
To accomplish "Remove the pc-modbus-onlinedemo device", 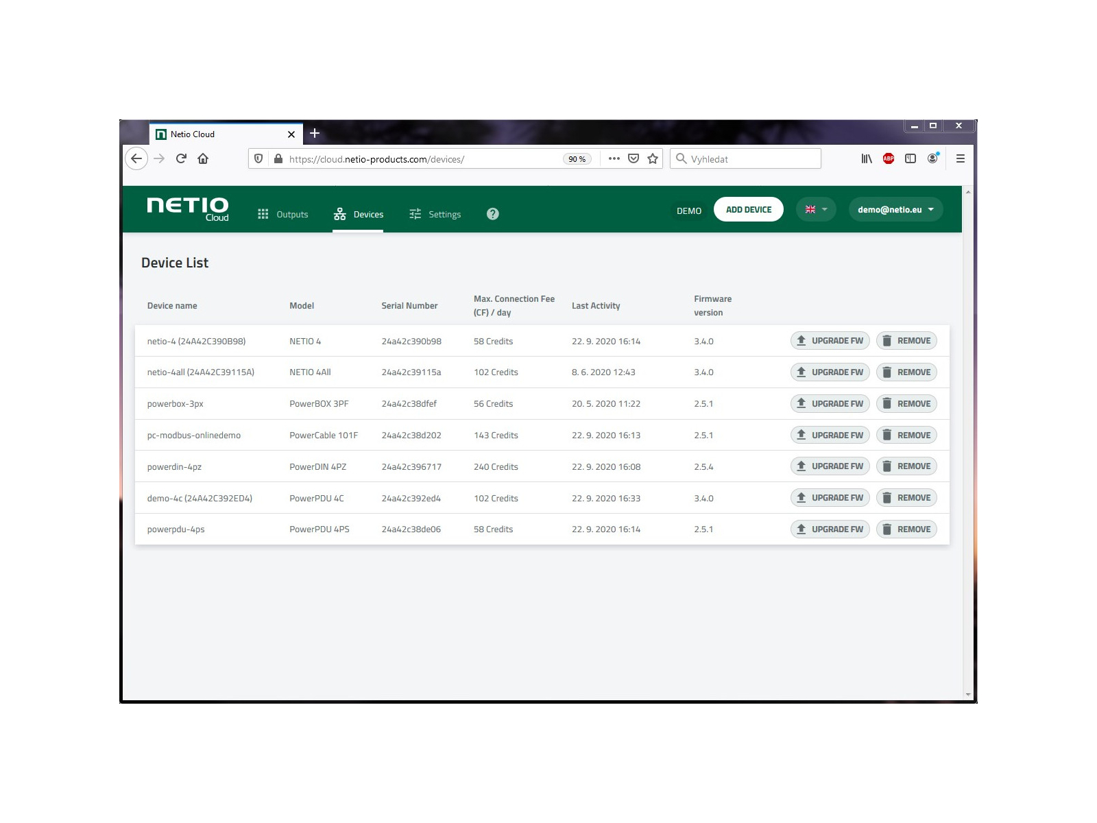I will (906, 435).
